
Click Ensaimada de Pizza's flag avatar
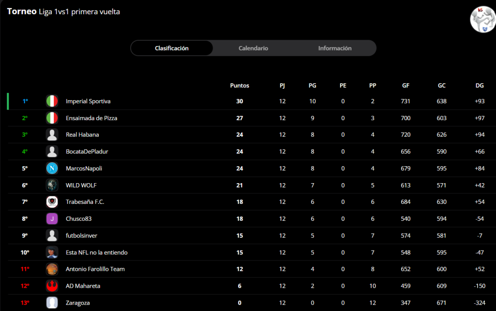[x=52, y=118]
